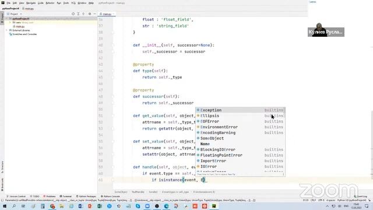Open the TODO tool window

[35, 197]
